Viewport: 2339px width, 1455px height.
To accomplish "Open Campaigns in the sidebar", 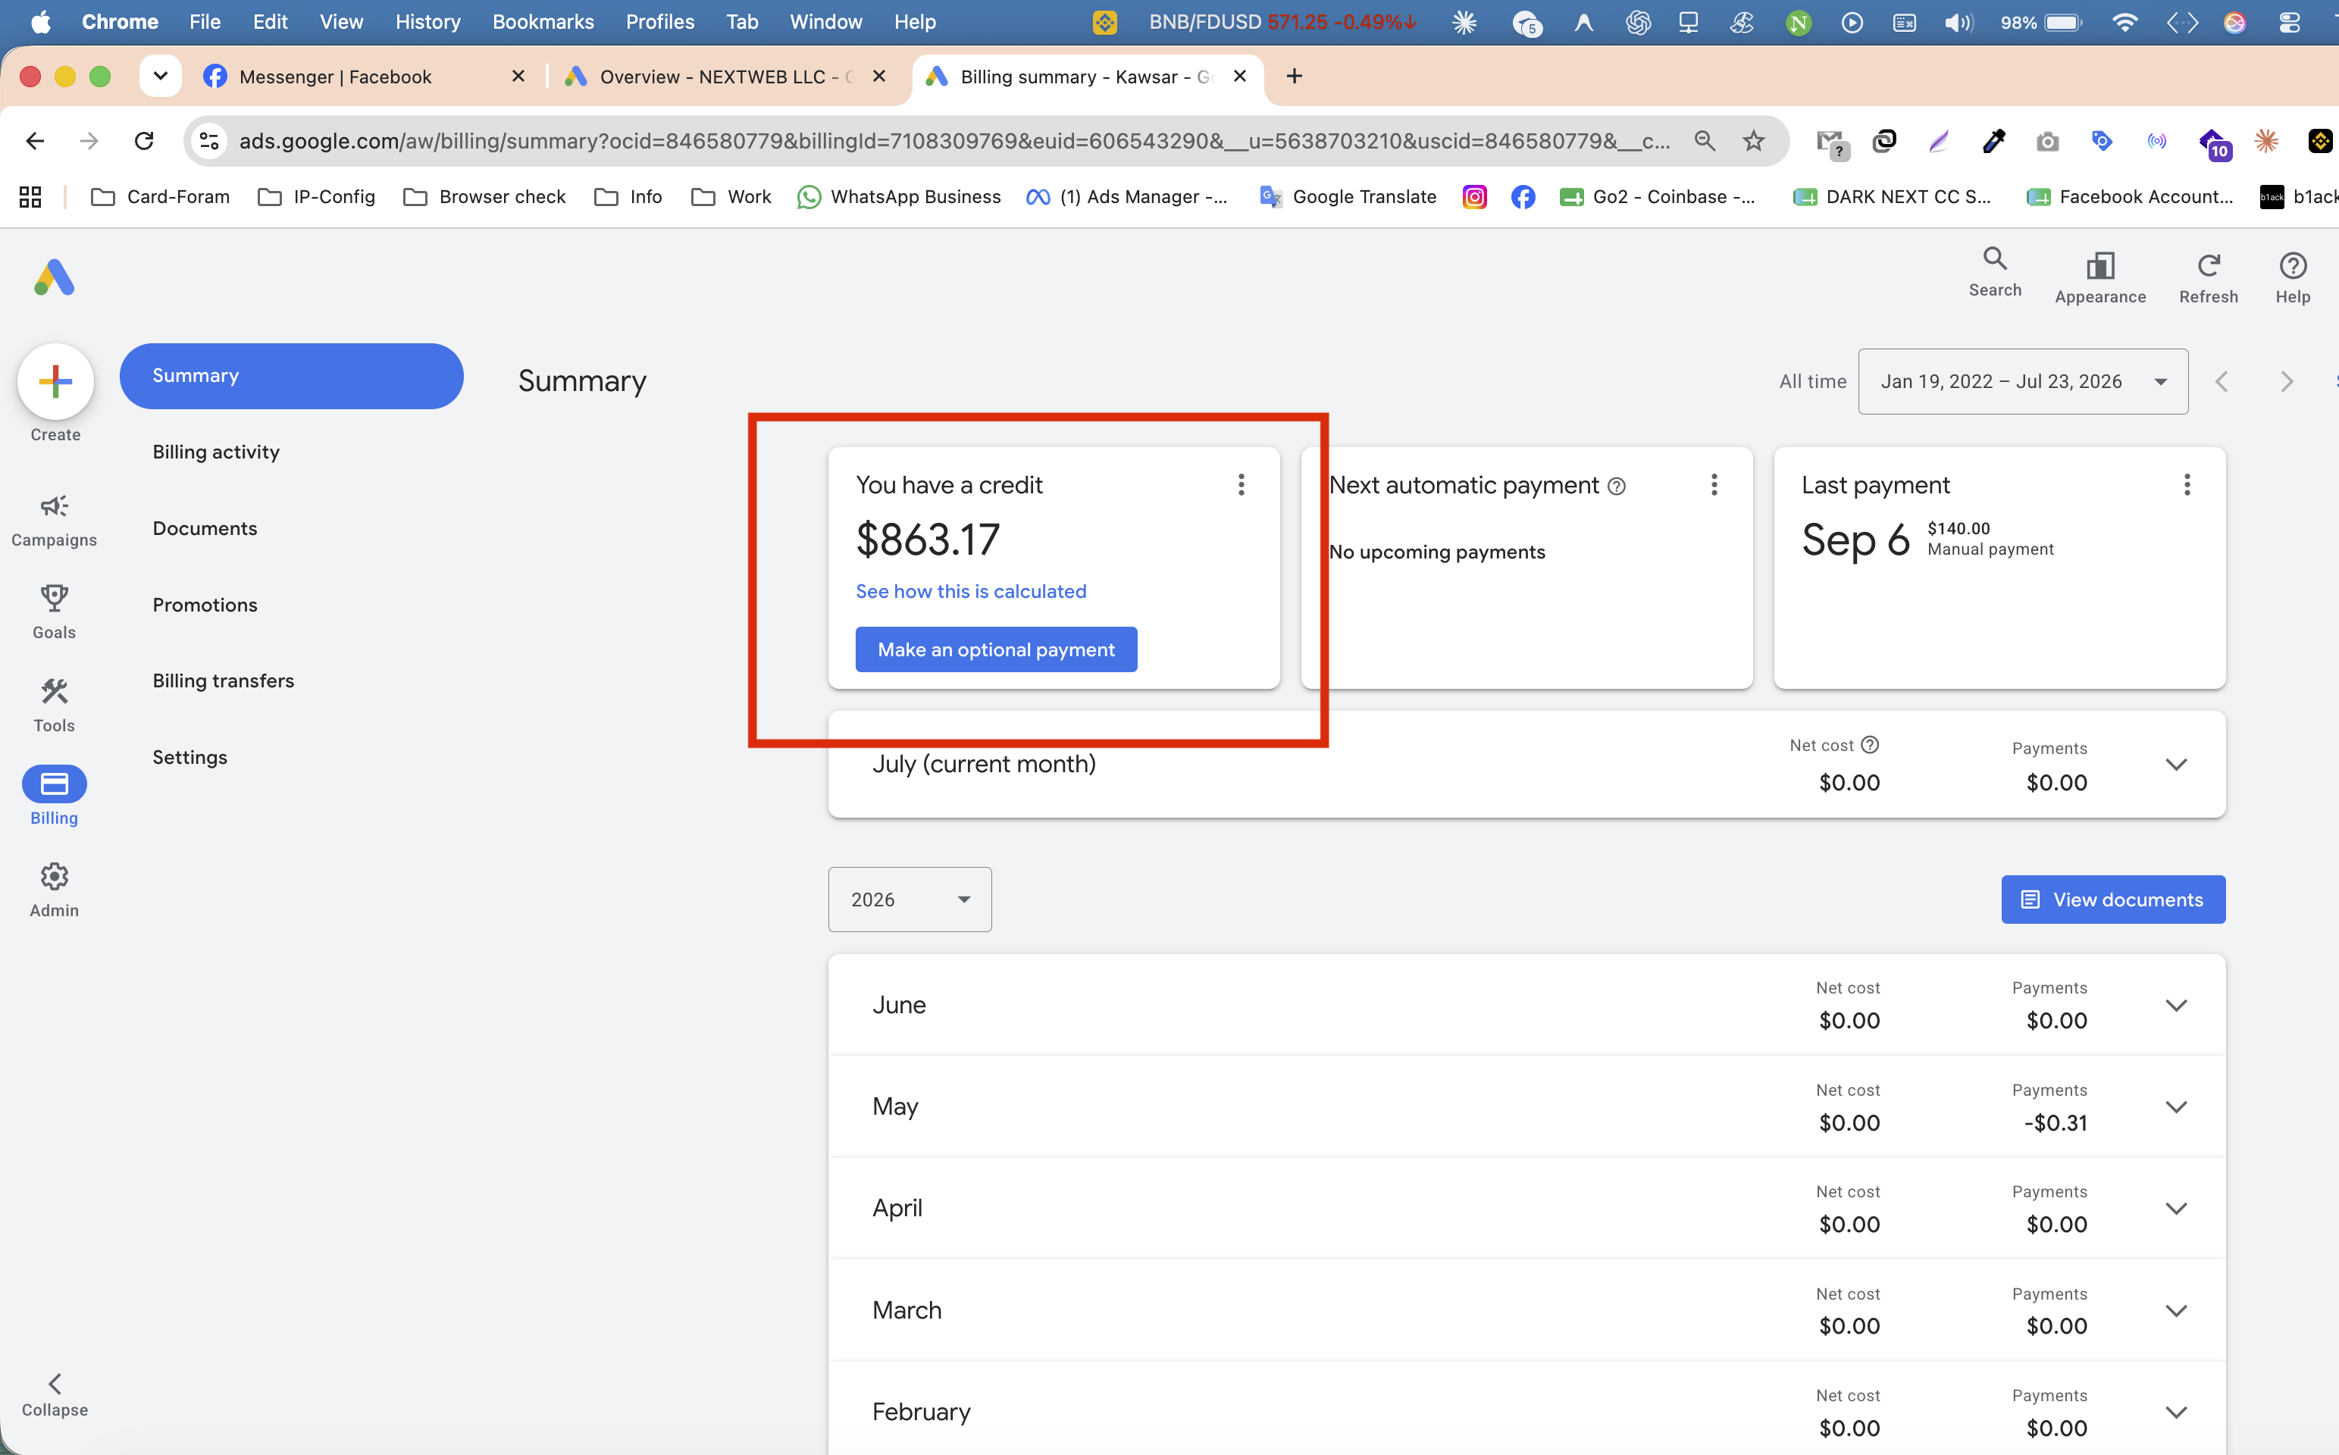I will 54,520.
